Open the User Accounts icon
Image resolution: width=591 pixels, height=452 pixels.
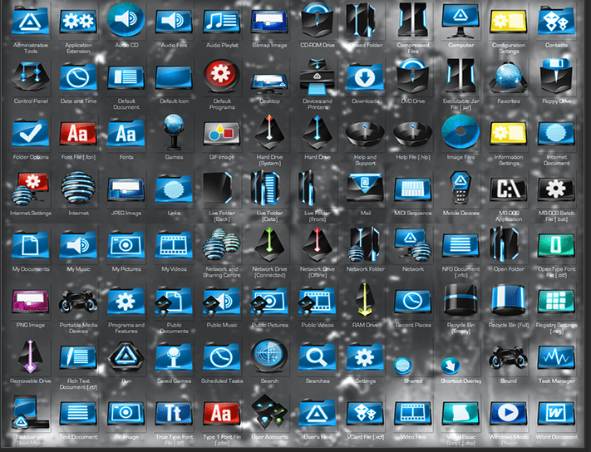pyautogui.click(x=269, y=412)
